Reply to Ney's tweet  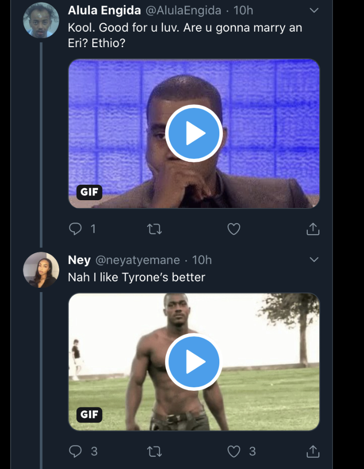(x=75, y=452)
